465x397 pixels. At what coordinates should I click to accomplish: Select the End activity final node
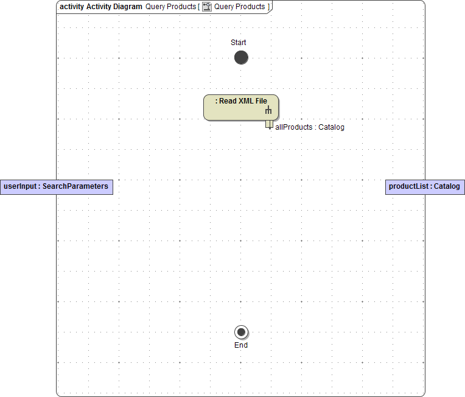point(241,332)
